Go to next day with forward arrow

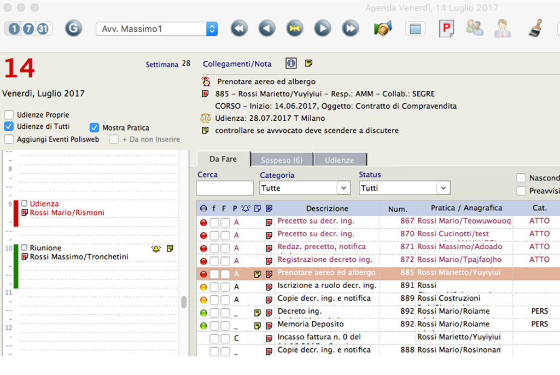coord(322,28)
